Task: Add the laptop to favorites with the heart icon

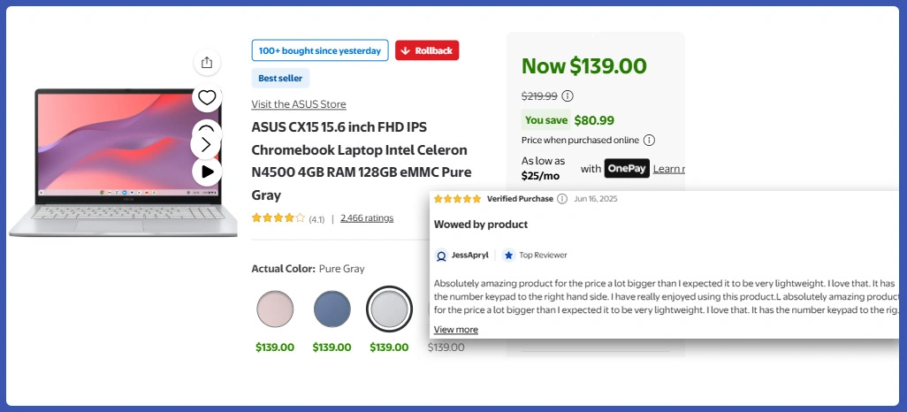Action: [x=207, y=97]
